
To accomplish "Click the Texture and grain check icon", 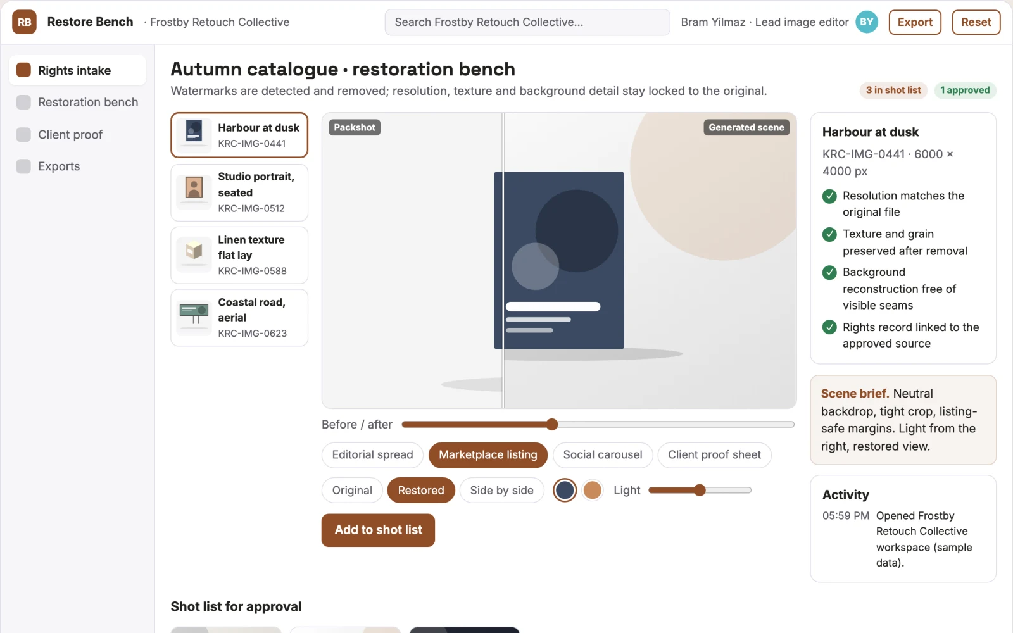I will coord(829,234).
